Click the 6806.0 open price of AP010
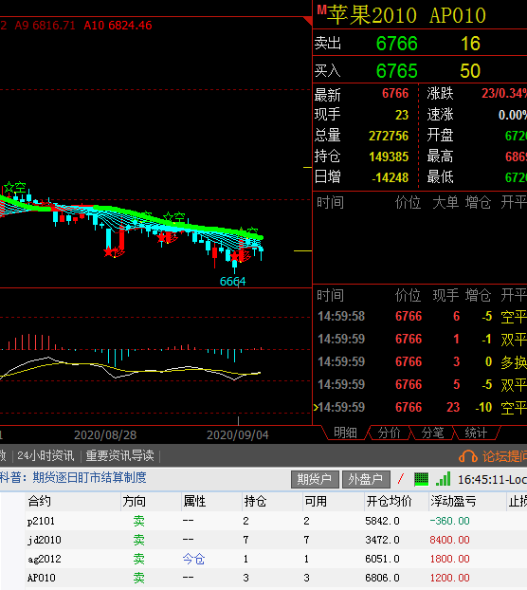 [382, 578]
